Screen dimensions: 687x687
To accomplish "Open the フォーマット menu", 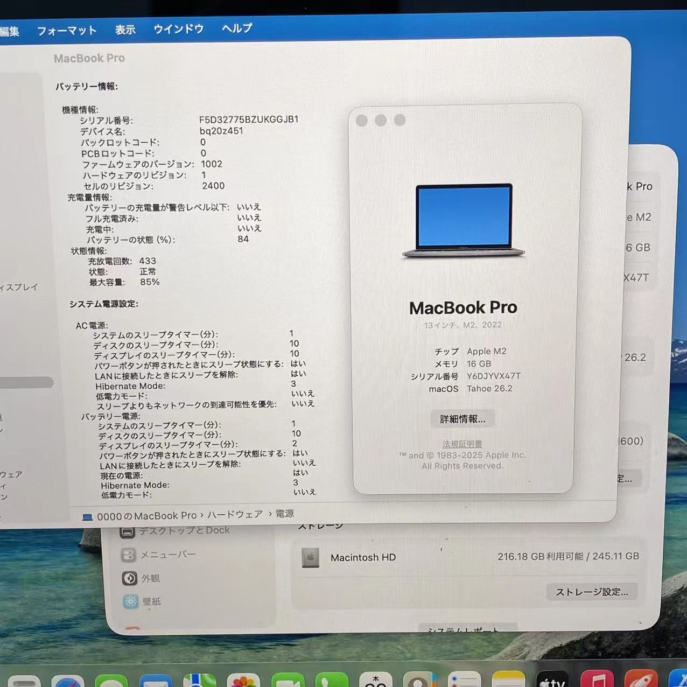I will click(67, 31).
